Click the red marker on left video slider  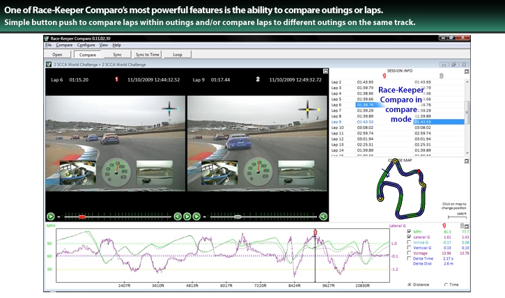(x=81, y=217)
